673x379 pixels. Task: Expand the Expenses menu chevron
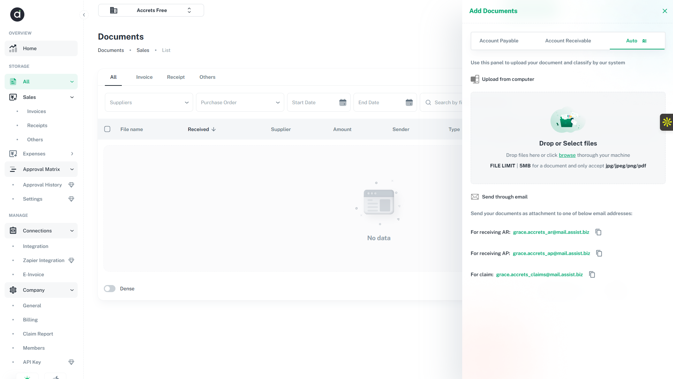pos(72,154)
